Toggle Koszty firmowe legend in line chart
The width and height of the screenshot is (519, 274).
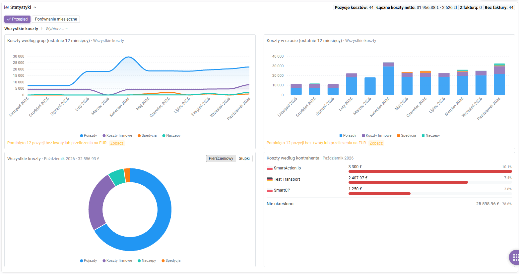click(117, 136)
